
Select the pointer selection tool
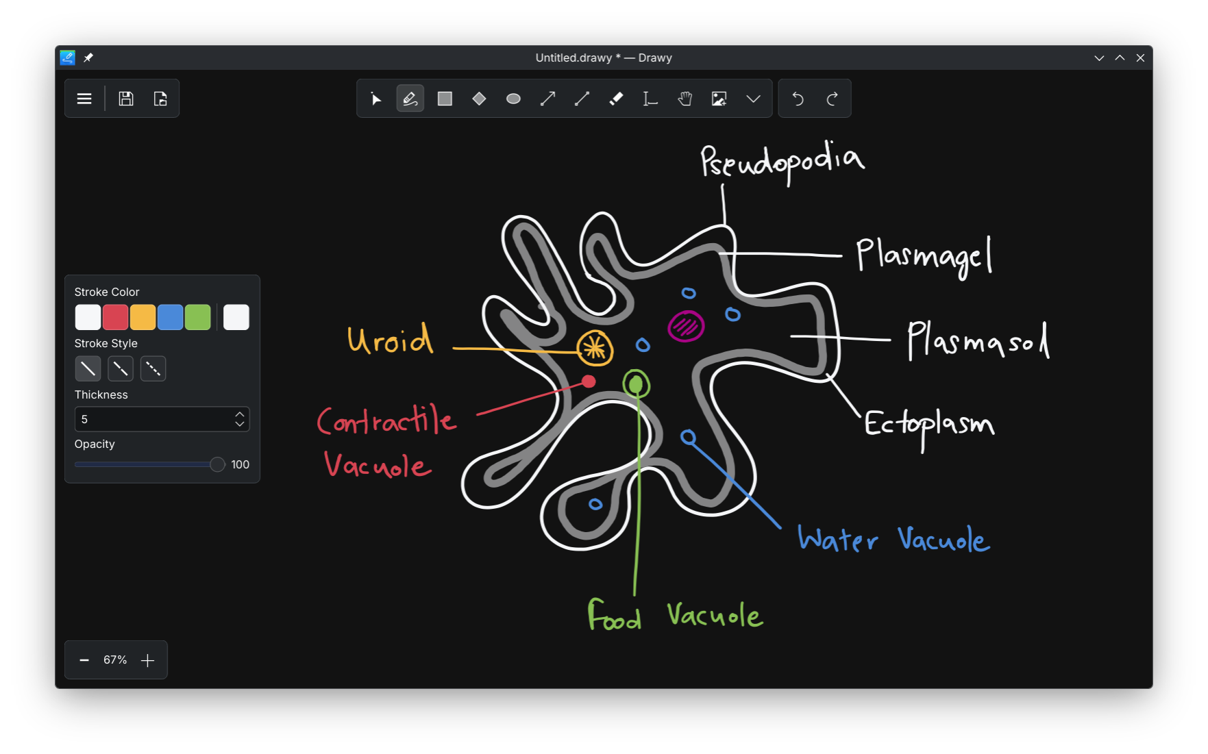coord(375,99)
